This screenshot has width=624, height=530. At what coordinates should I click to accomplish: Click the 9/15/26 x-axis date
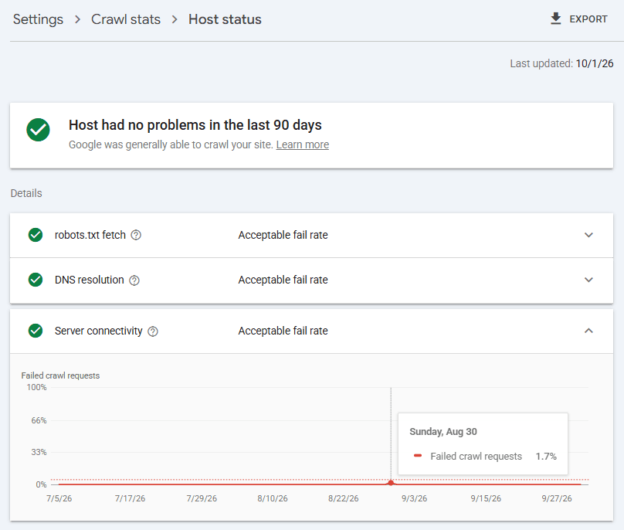486,498
